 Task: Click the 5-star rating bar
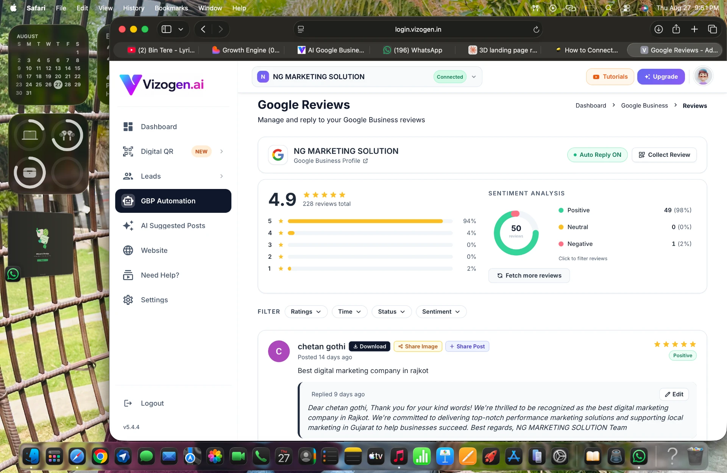click(x=370, y=221)
